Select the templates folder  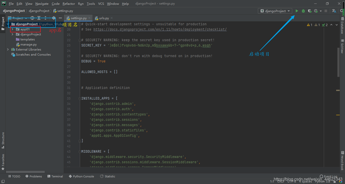click(28, 39)
